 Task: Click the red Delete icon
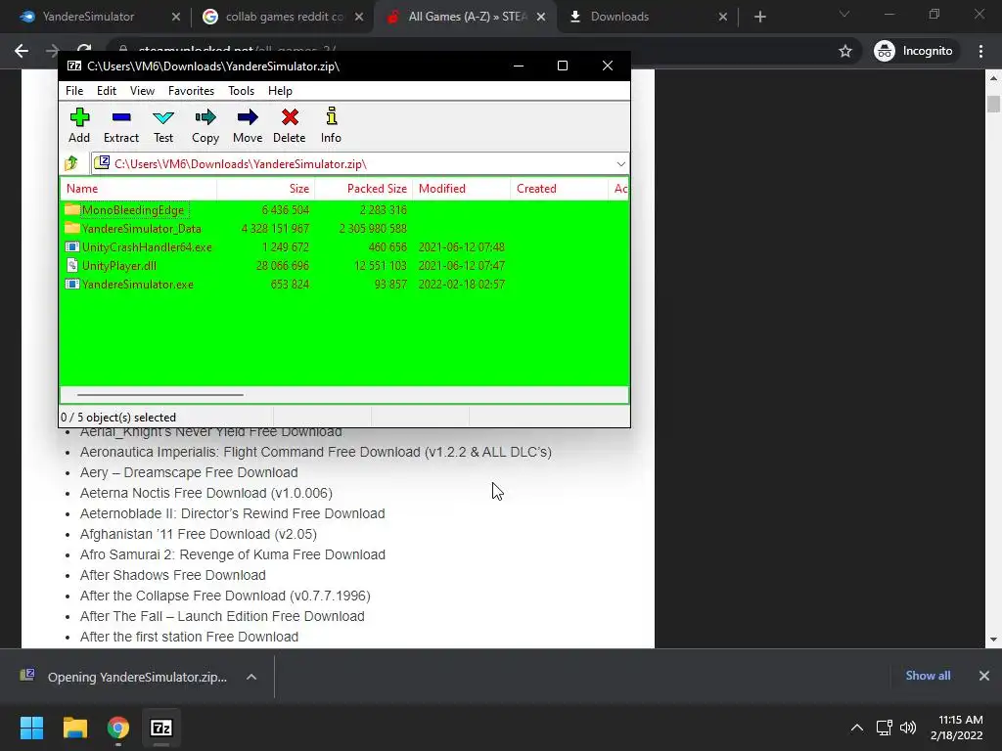(290, 117)
